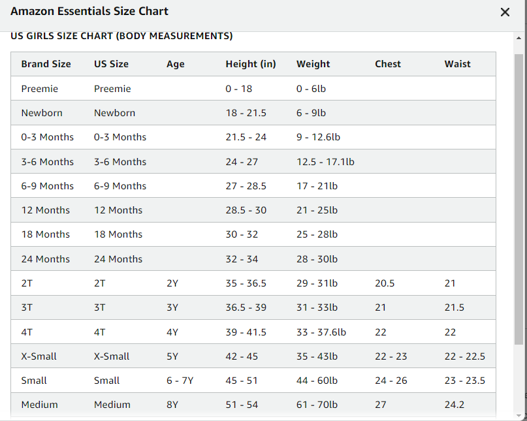The height and width of the screenshot is (421, 527).
Task: Click "Preemie" in the Brand Size column
Action: pyautogui.click(x=40, y=89)
